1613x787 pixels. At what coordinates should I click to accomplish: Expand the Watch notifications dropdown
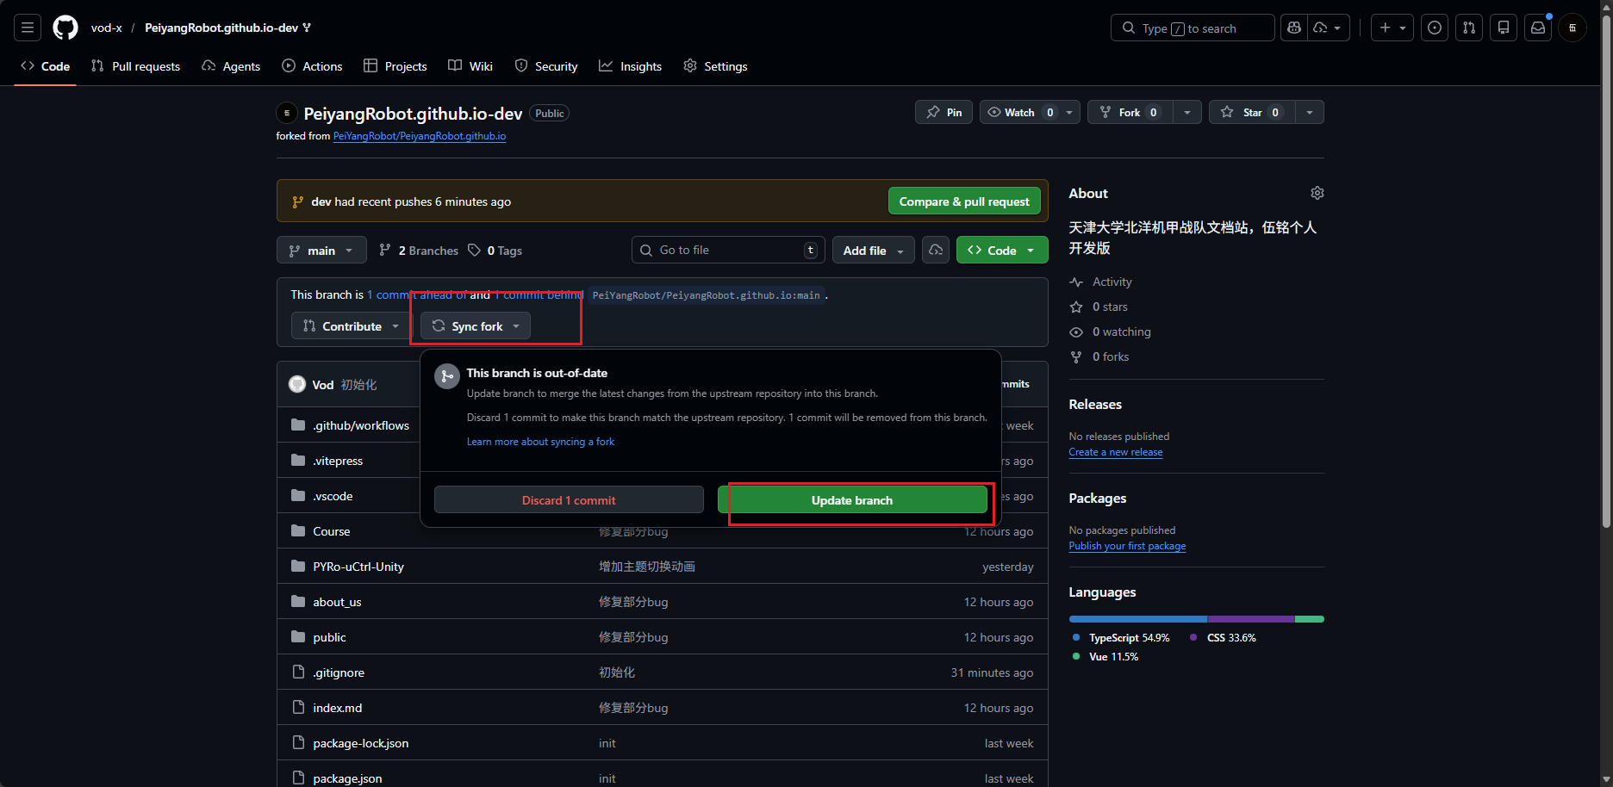point(1030,112)
